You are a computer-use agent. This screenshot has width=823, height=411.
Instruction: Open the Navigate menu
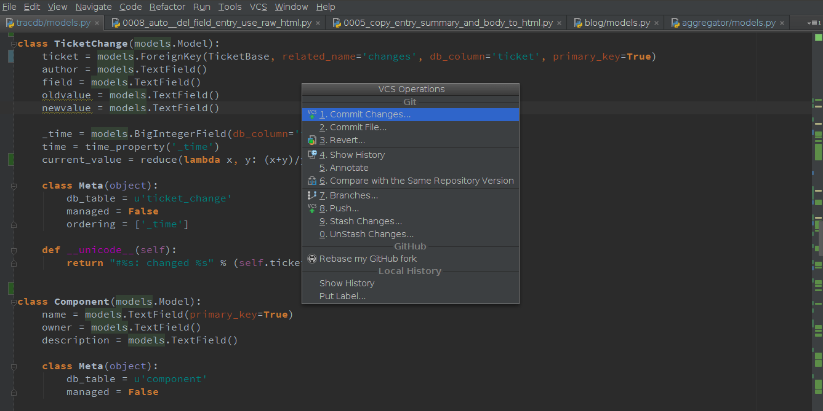point(94,7)
